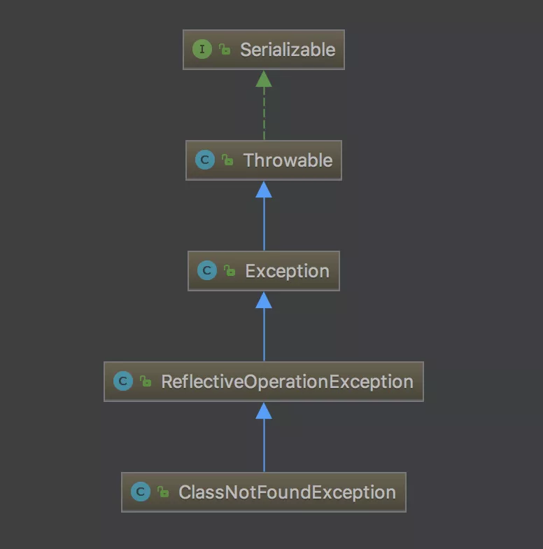
Task: Click the public lock icon on Throwable
Action: pos(227,160)
